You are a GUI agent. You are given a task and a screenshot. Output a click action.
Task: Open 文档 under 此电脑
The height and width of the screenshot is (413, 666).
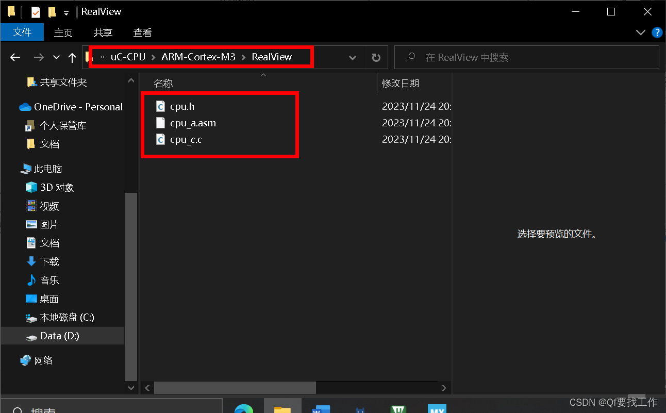click(49, 243)
